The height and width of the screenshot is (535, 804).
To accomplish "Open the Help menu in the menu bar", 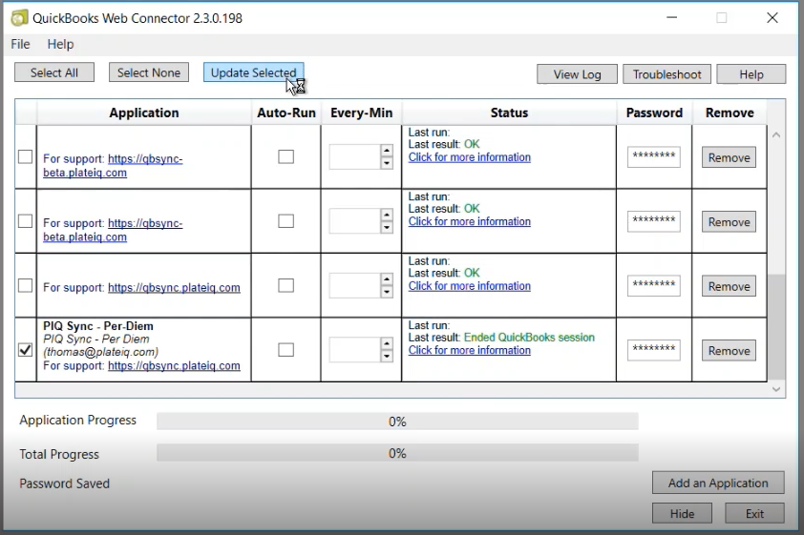I will point(60,45).
